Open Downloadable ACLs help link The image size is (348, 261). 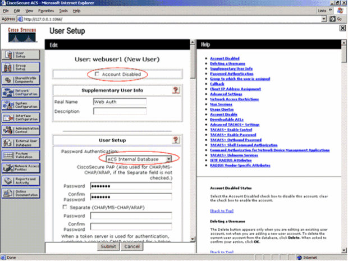(227, 120)
